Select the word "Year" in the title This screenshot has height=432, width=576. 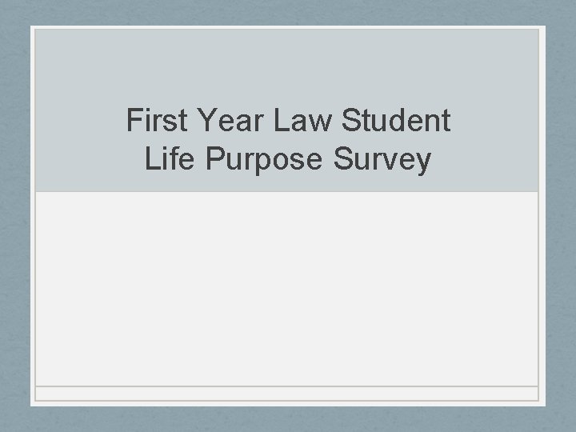217,122
